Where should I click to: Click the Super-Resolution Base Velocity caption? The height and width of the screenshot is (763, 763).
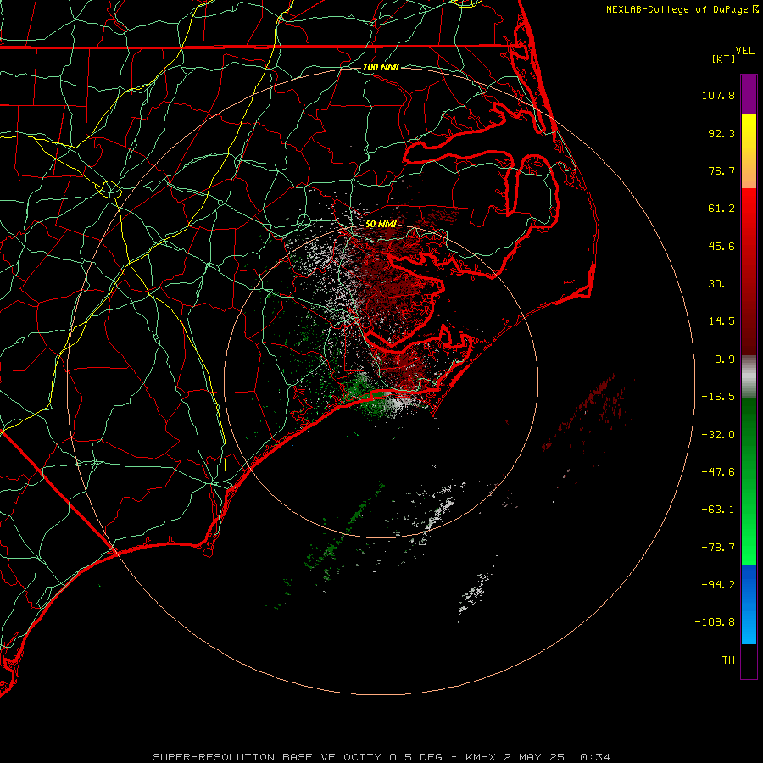tap(381, 757)
